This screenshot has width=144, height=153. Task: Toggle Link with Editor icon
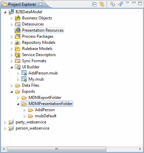[102, 4]
